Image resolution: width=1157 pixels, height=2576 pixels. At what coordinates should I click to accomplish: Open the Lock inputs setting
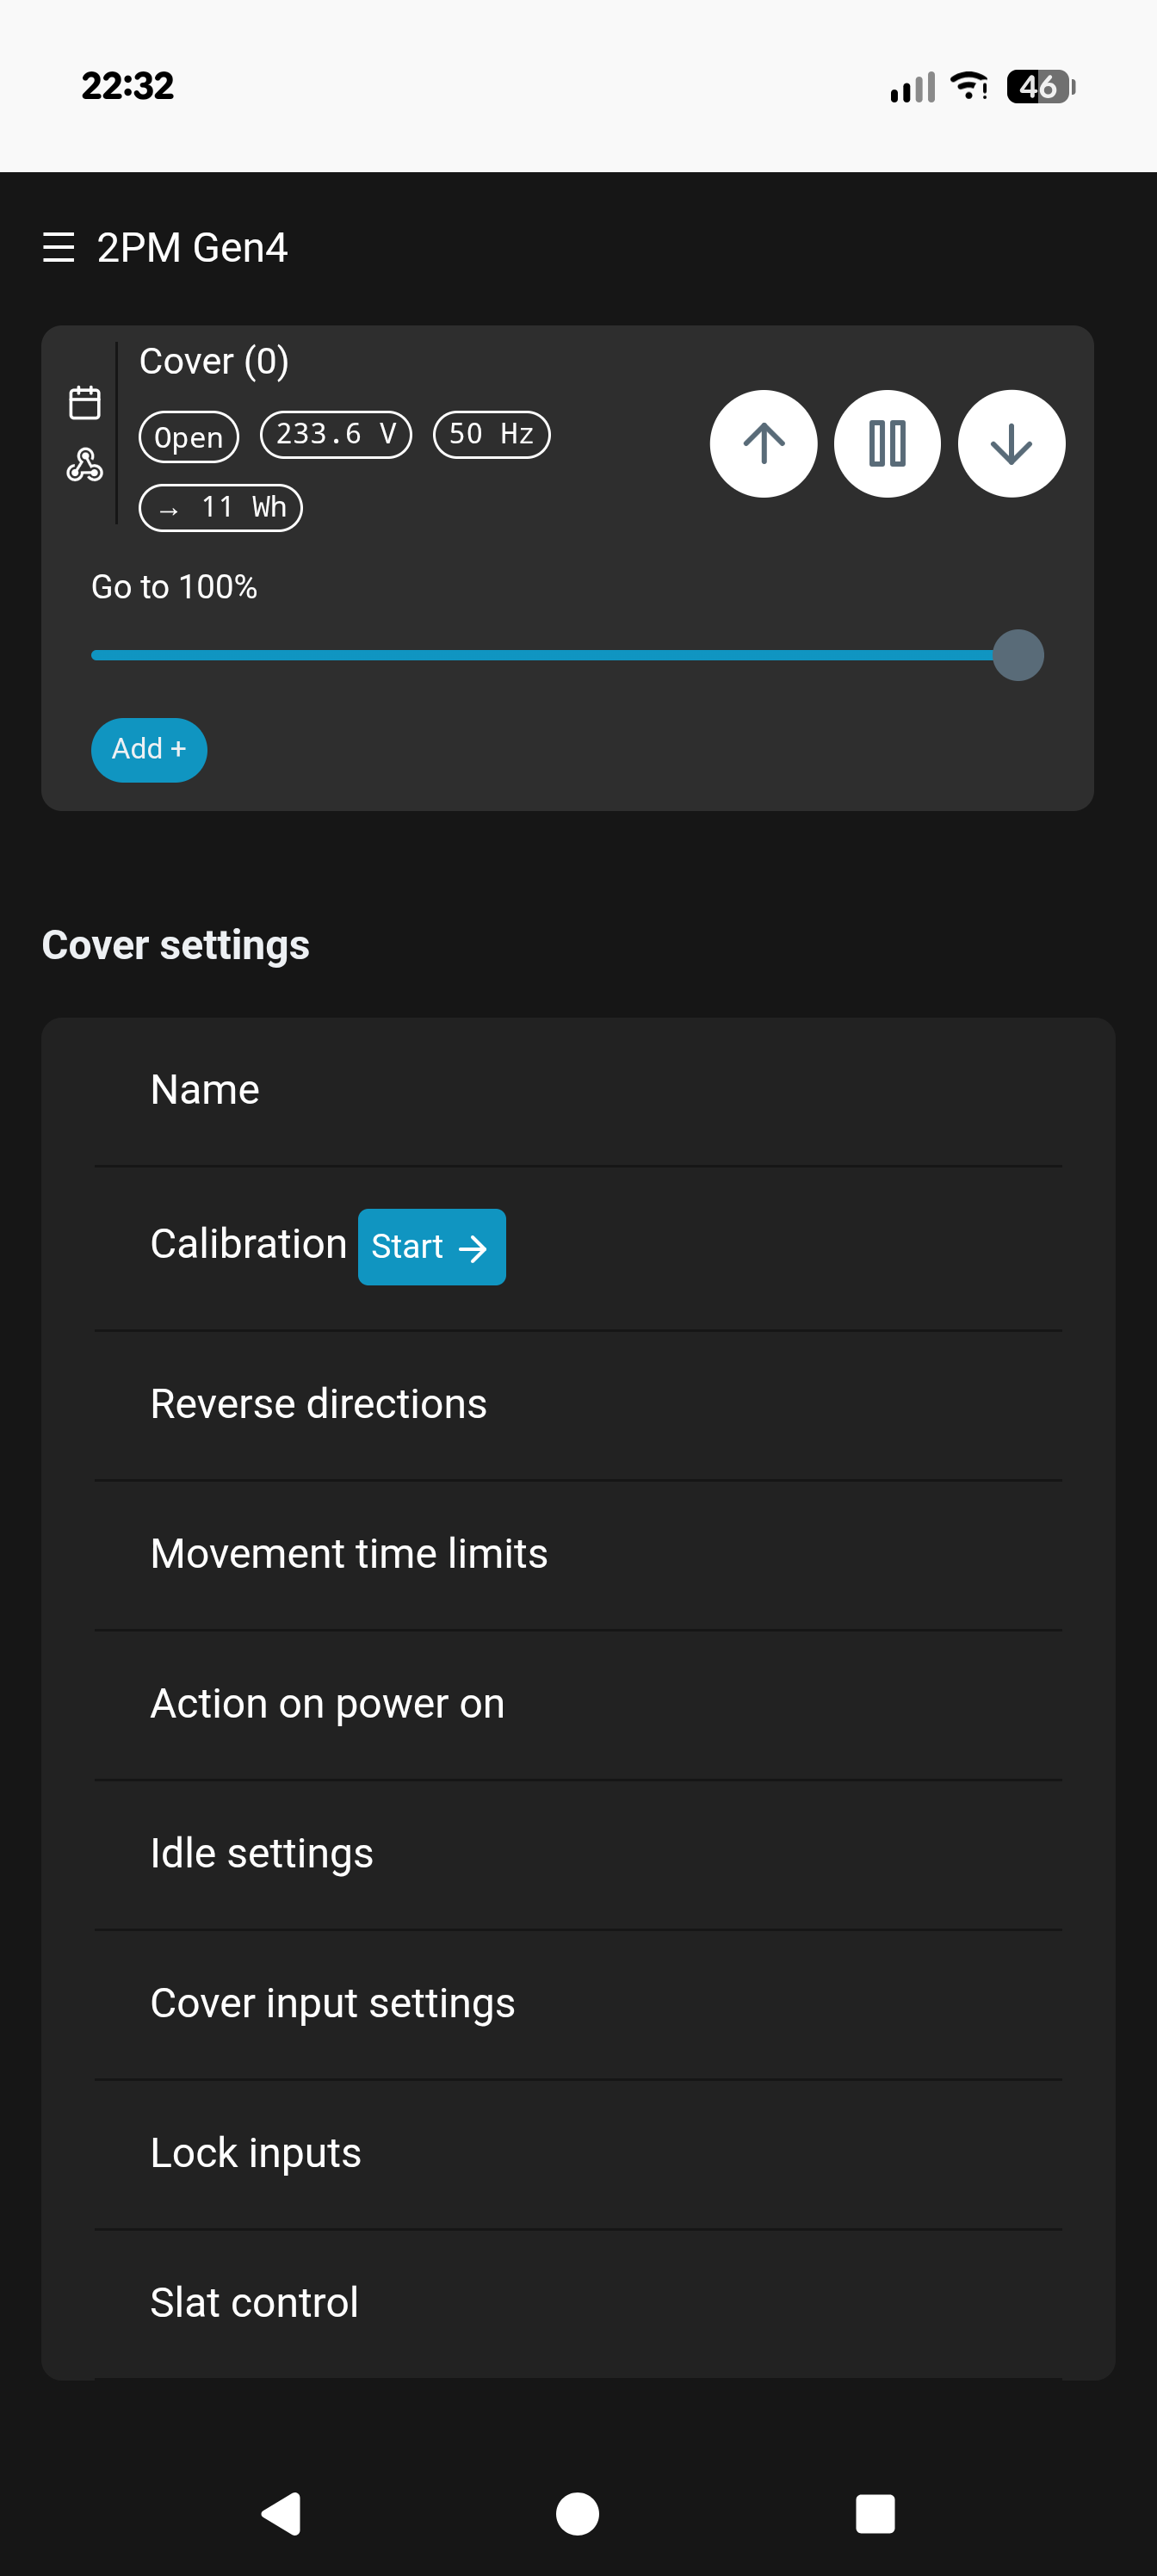(578, 2155)
